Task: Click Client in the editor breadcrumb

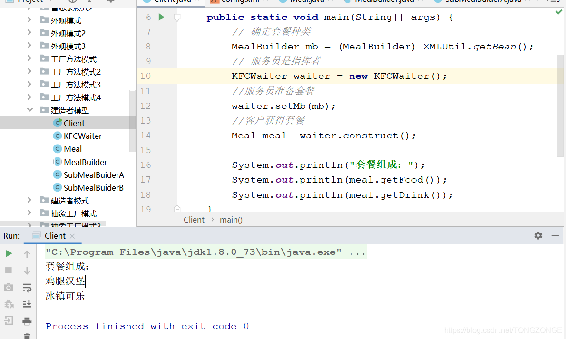Action: (x=194, y=220)
